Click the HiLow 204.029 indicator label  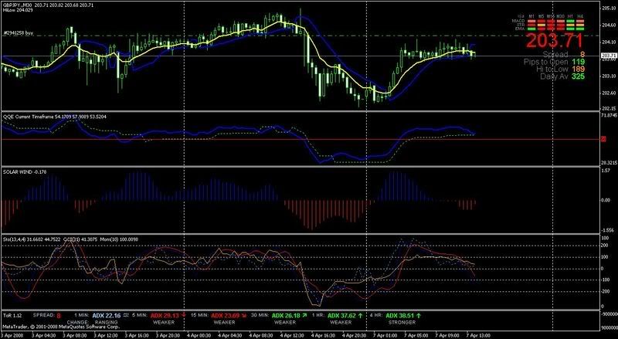(19, 11)
